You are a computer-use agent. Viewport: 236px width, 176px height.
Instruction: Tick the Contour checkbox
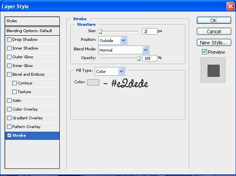pos(14,83)
